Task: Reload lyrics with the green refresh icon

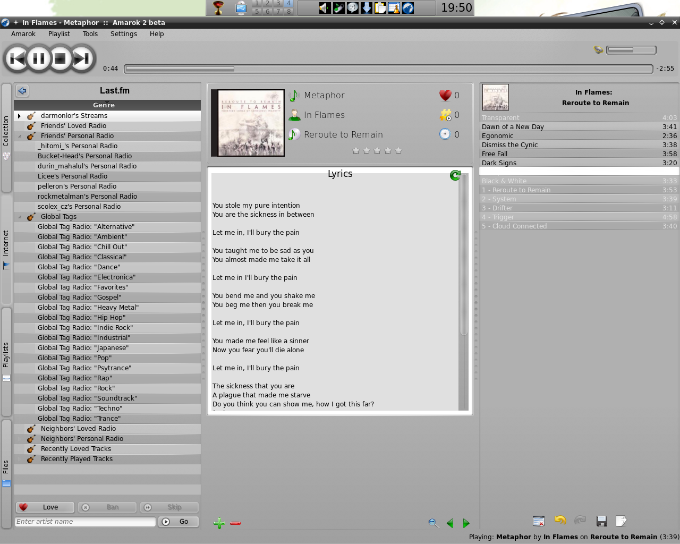Action: pyautogui.click(x=455, y=175)
